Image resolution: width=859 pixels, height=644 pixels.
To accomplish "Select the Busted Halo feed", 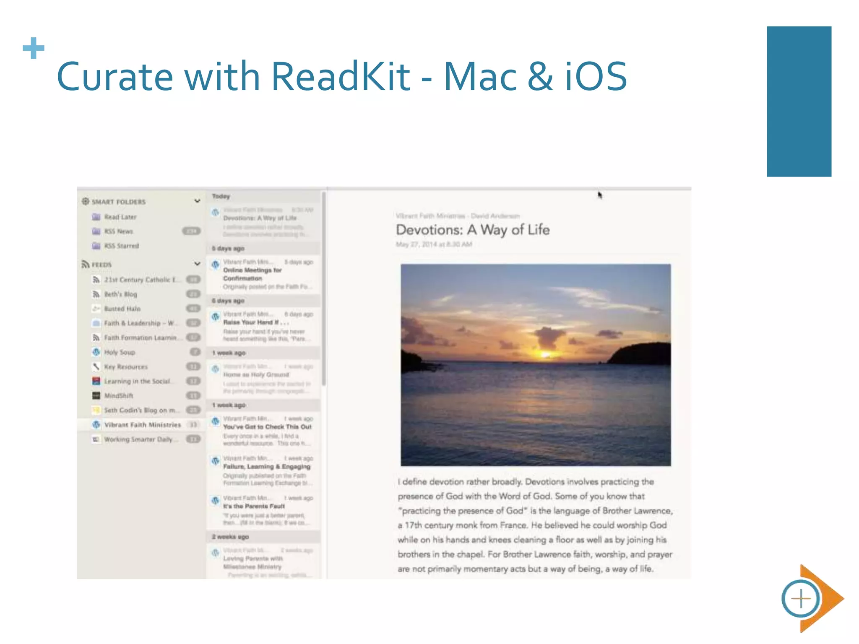I will [x=141, y=309].
